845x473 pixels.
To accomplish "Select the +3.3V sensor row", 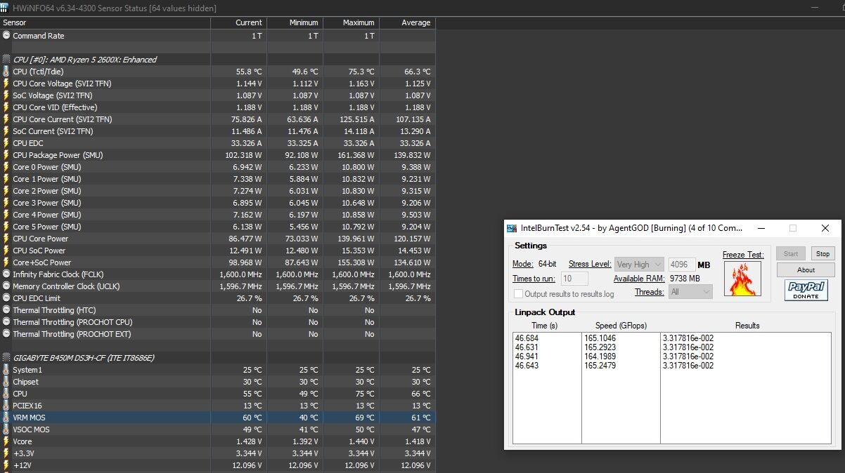I will point(218,453).
